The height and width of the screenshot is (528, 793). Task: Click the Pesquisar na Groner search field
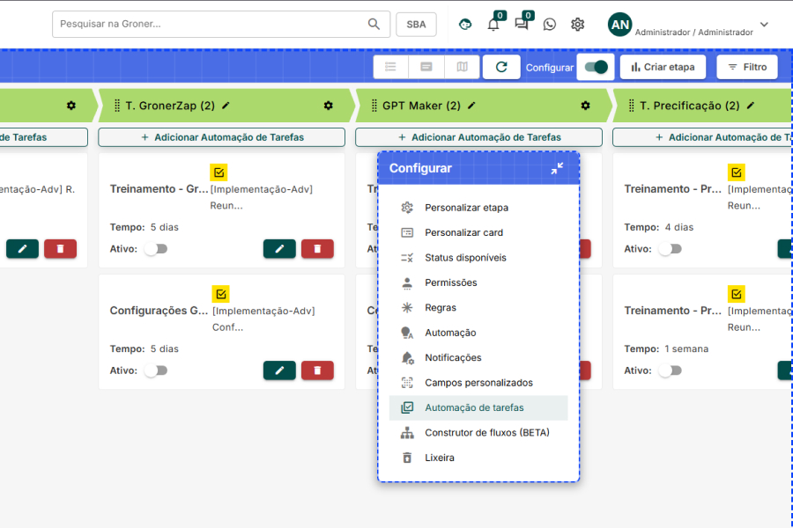pyautogui.click(x=211, y=25)
